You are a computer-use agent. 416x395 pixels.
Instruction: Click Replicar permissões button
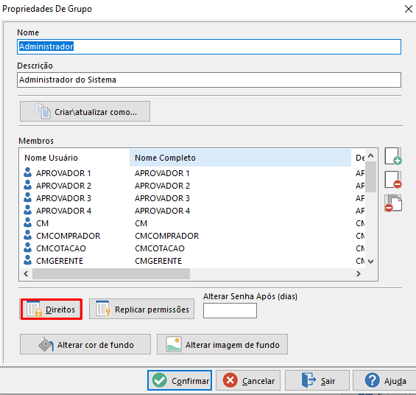[x=141, y=310]
